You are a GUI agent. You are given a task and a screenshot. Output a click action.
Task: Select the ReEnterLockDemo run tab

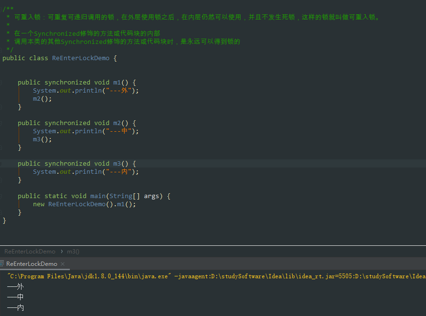[x=32, y=263]
